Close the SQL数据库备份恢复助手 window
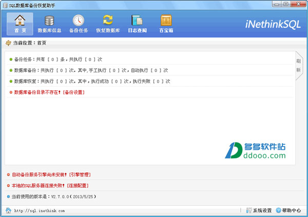308x217 pixels. coord(298,4)
